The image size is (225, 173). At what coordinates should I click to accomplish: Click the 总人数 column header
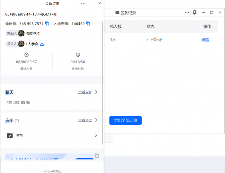(116, 26)
